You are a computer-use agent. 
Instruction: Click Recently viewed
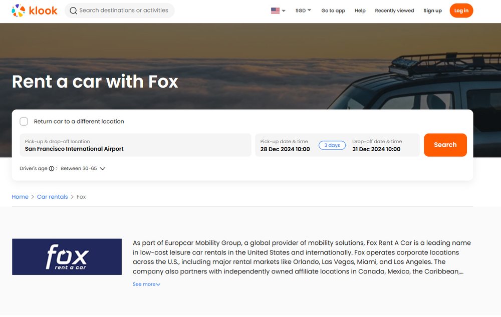394,11
